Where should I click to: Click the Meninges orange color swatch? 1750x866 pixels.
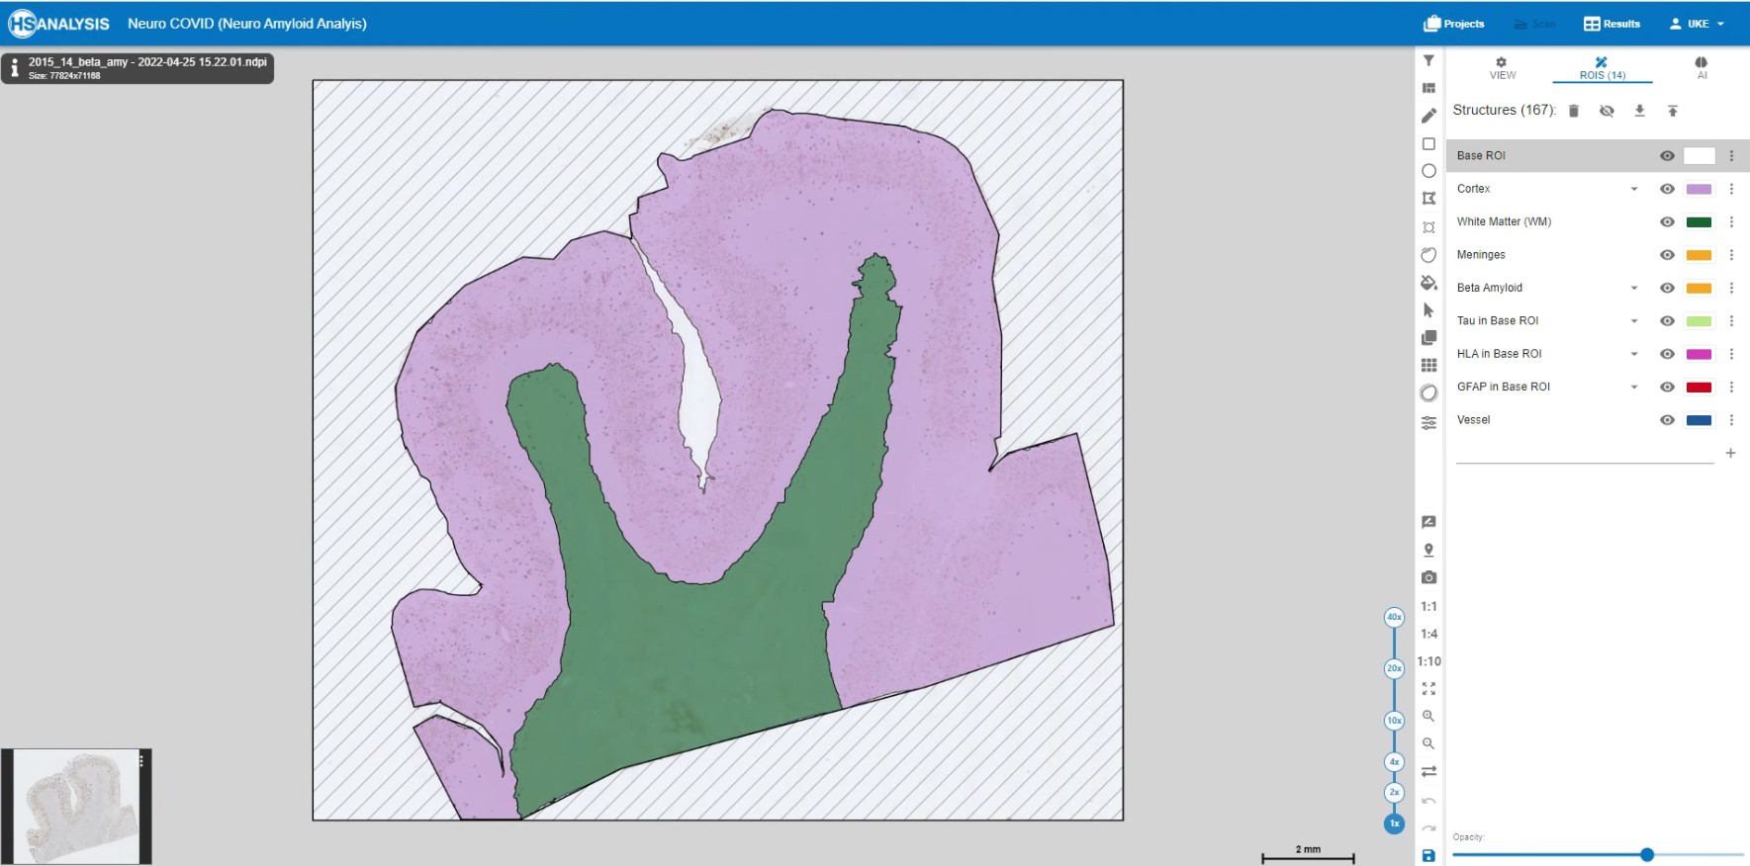point(1699,255)
